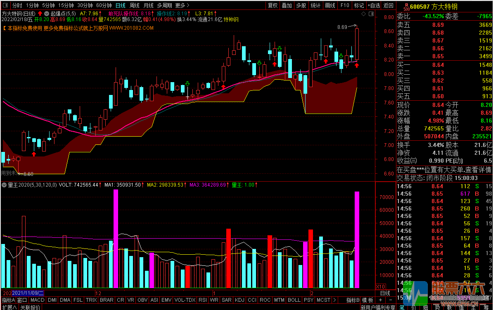Select the RSI indicator tab
Screen dimensions: 493x310
click(x=203, y=300)
